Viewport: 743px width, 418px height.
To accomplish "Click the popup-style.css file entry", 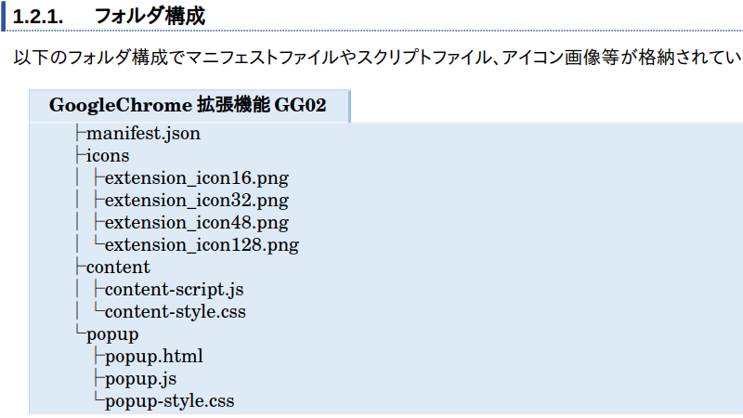I will 170,401.
